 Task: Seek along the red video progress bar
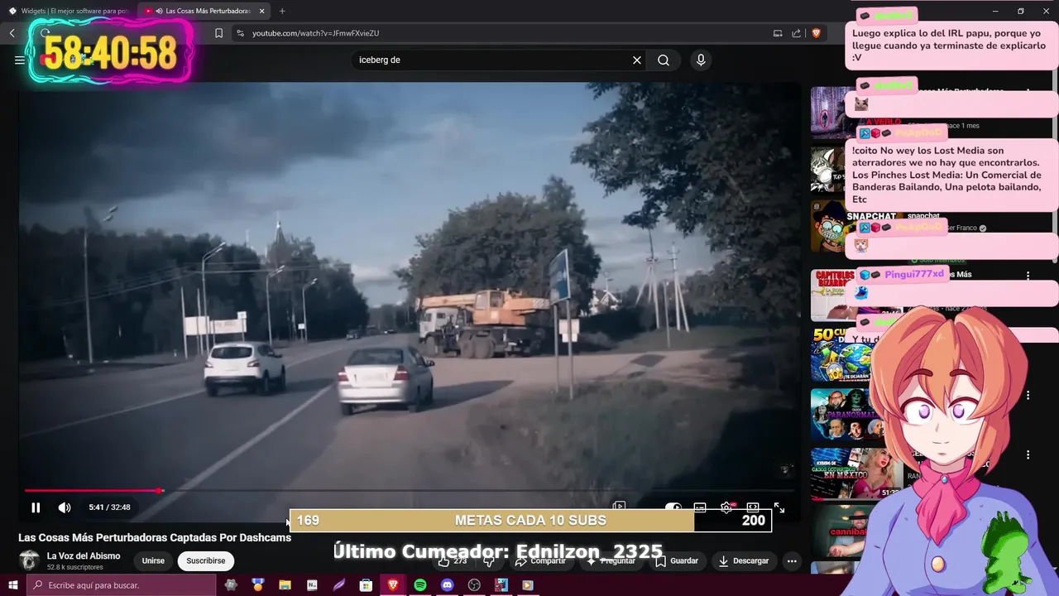click(410, 491)
